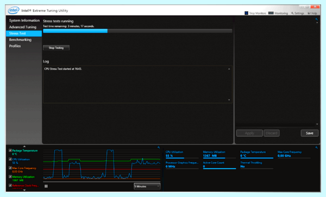
Task: Click inside the Log text area
Action: click(x=137, y=84)
